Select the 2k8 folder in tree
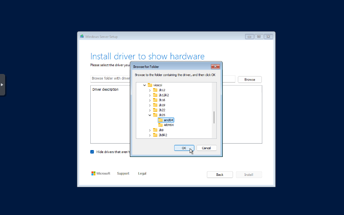The width and height of the screenshot is (344, 215). coord(161,130)
